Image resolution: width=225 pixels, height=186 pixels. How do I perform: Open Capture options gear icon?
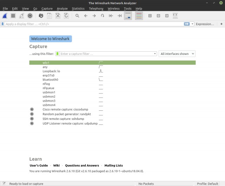30,16
